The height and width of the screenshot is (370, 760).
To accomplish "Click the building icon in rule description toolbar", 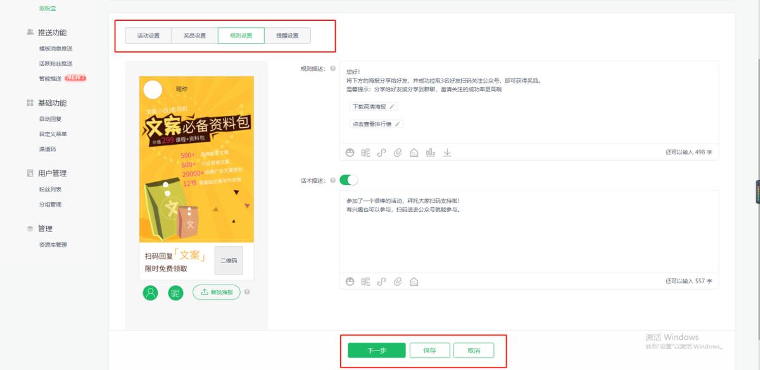I will coord(414,152).
